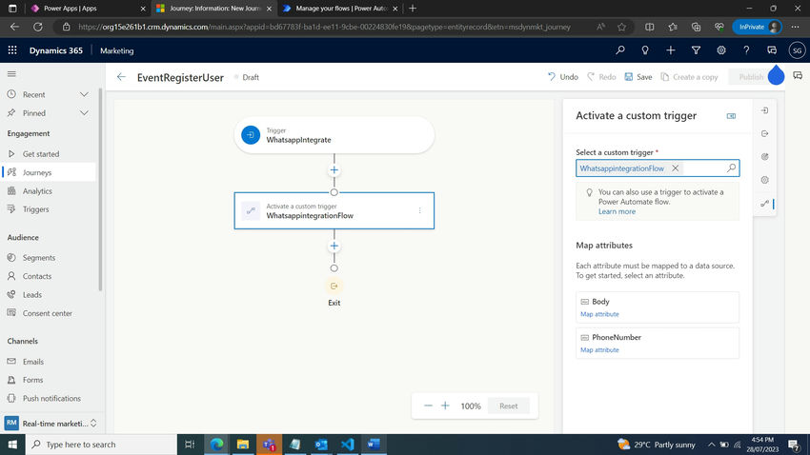Image resolution: width=810 pixels, height=455 pixels.
Task: Click Map attribute under PhoneNumber
Action: click(599, 349)
